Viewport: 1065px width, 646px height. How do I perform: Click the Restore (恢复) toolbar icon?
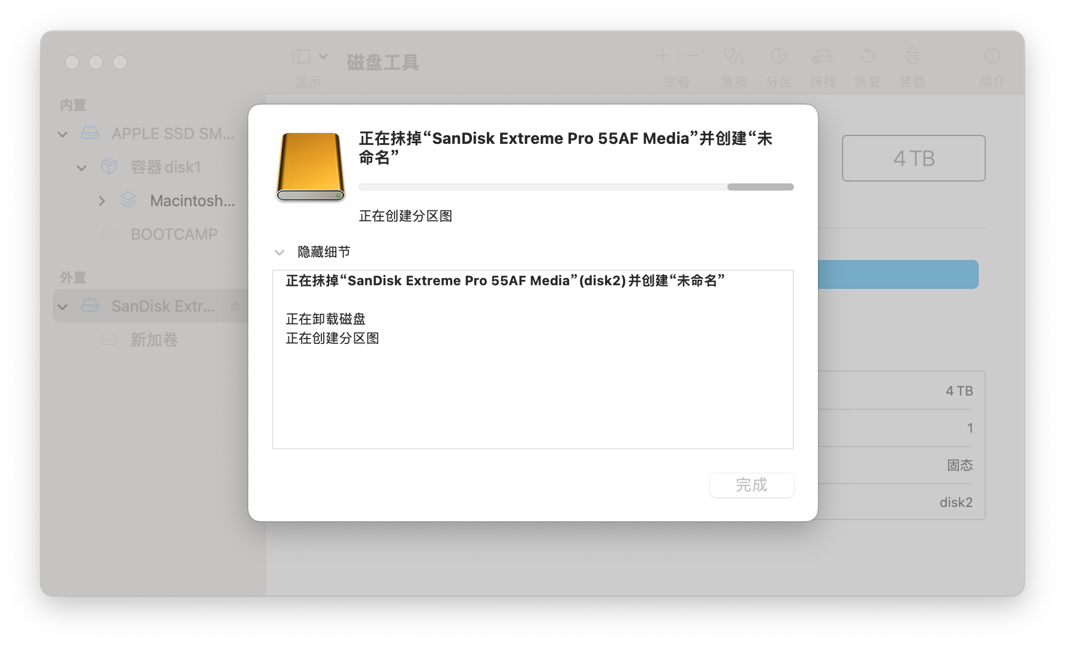pos(868,56)
